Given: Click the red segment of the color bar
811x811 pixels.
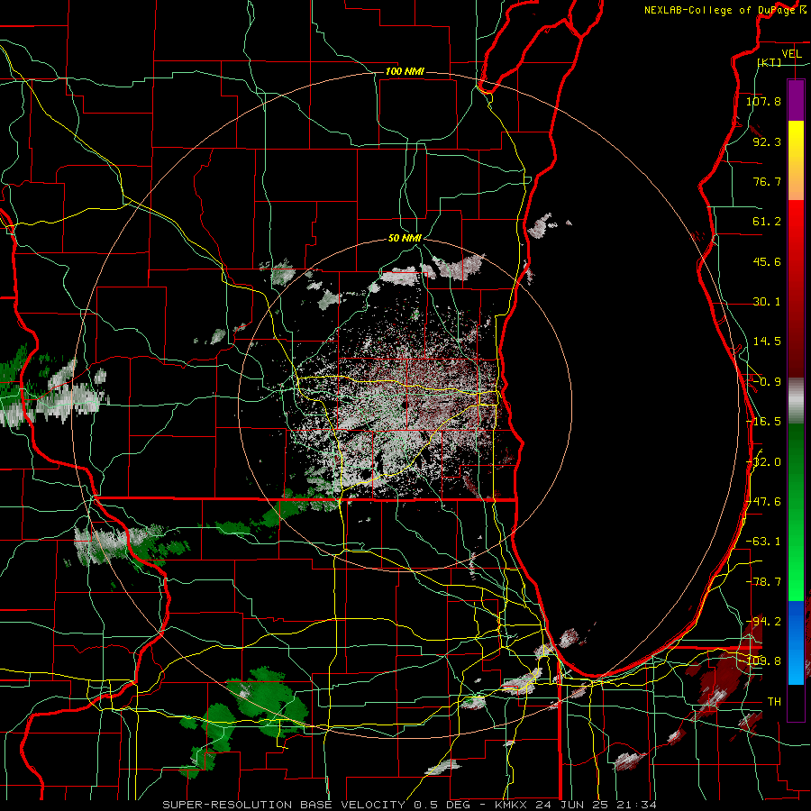Looking at the screenshot, I should point(796,288).
